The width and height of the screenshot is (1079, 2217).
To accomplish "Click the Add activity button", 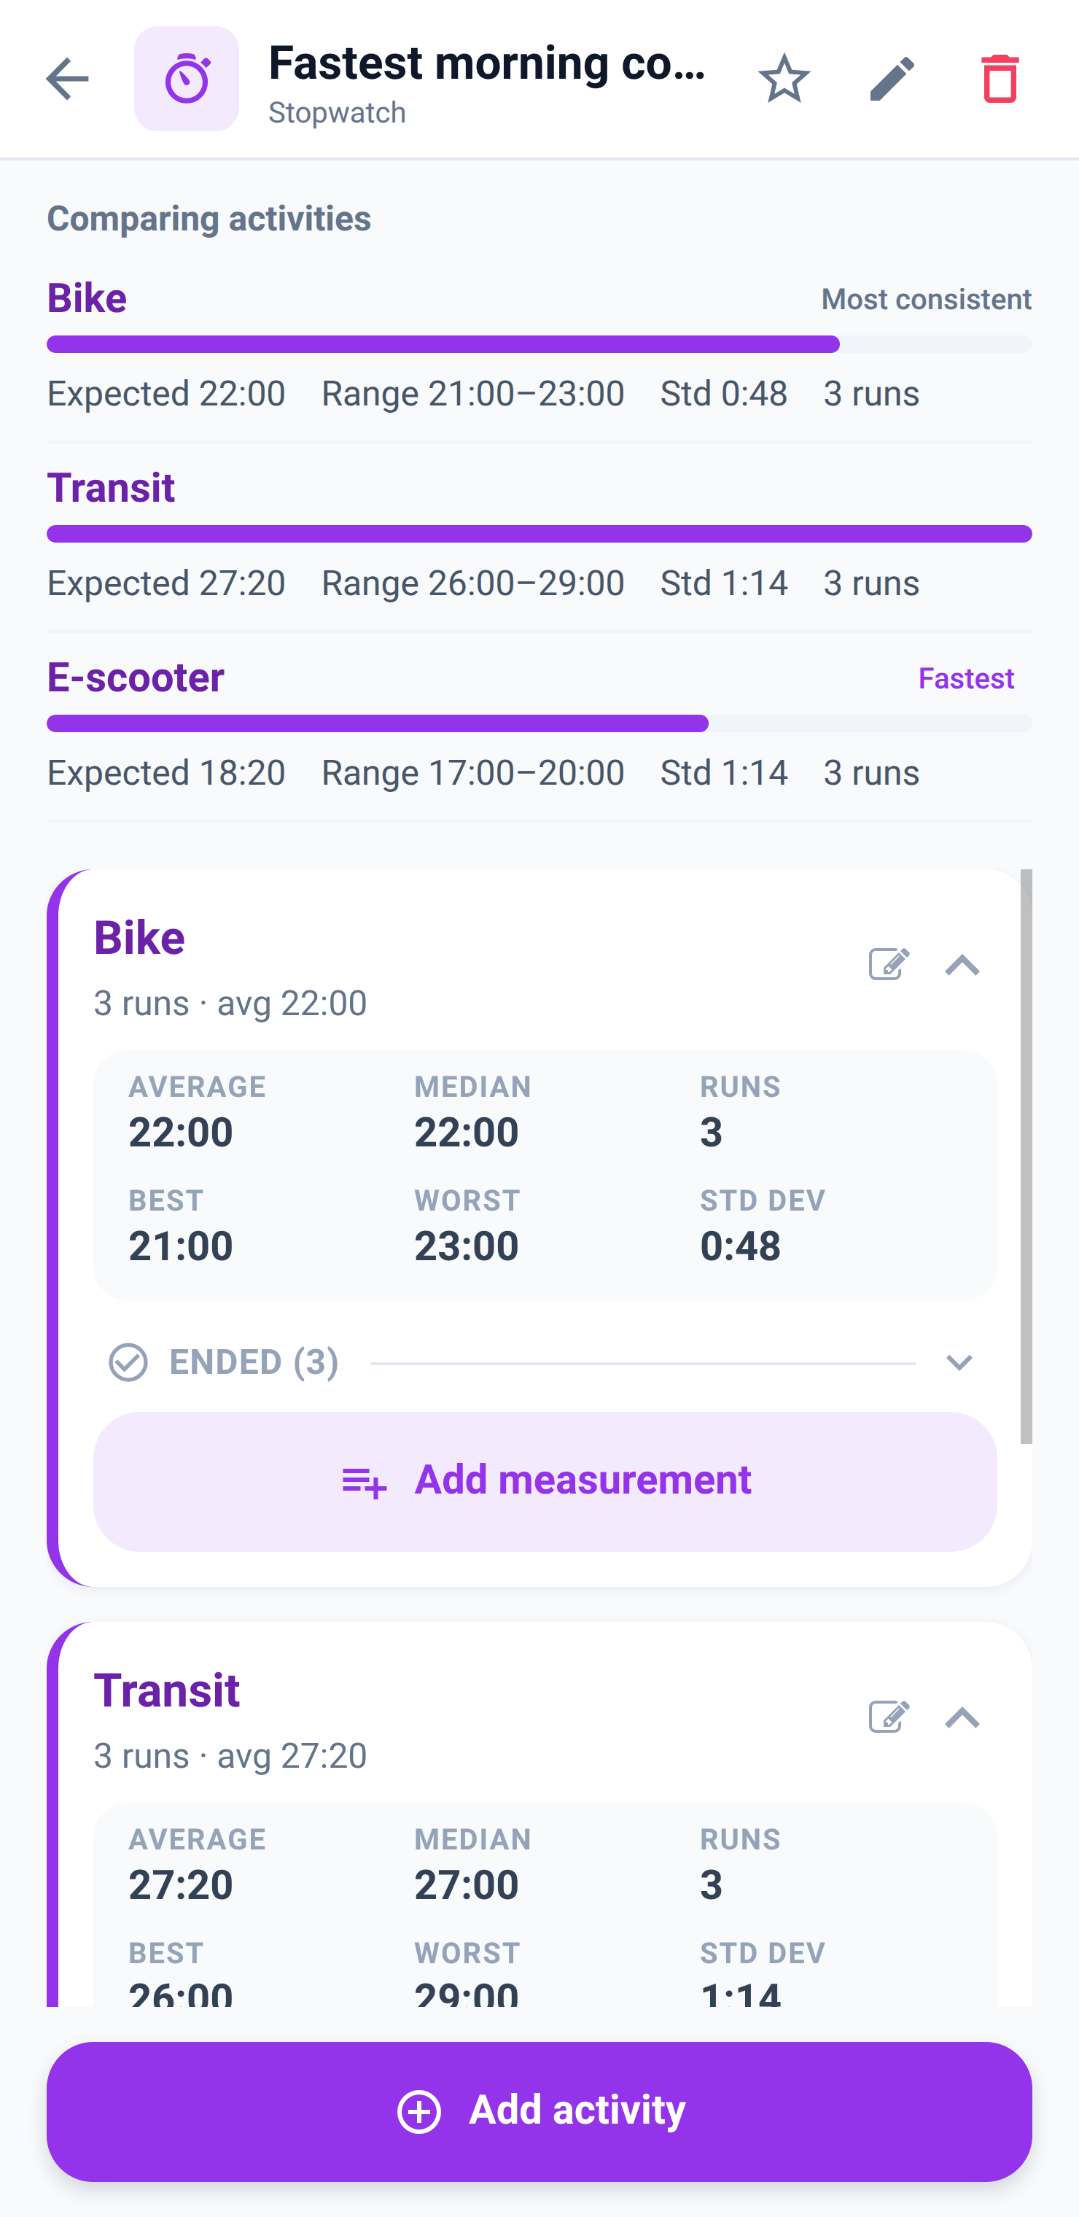I will click(x=539, y=2111).
